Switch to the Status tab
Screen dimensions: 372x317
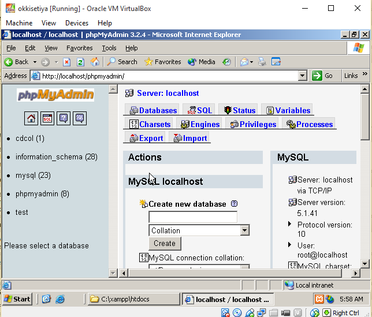click(239, 110)
